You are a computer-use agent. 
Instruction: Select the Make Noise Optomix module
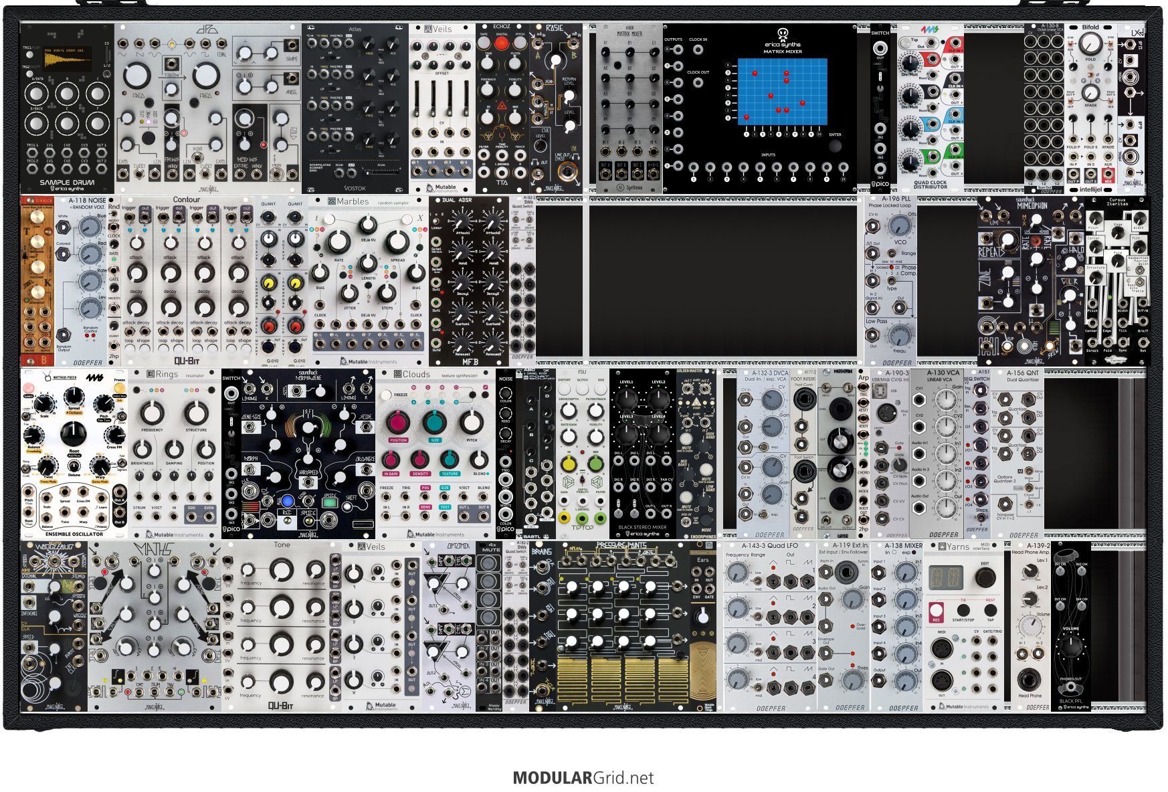(449, 626)
